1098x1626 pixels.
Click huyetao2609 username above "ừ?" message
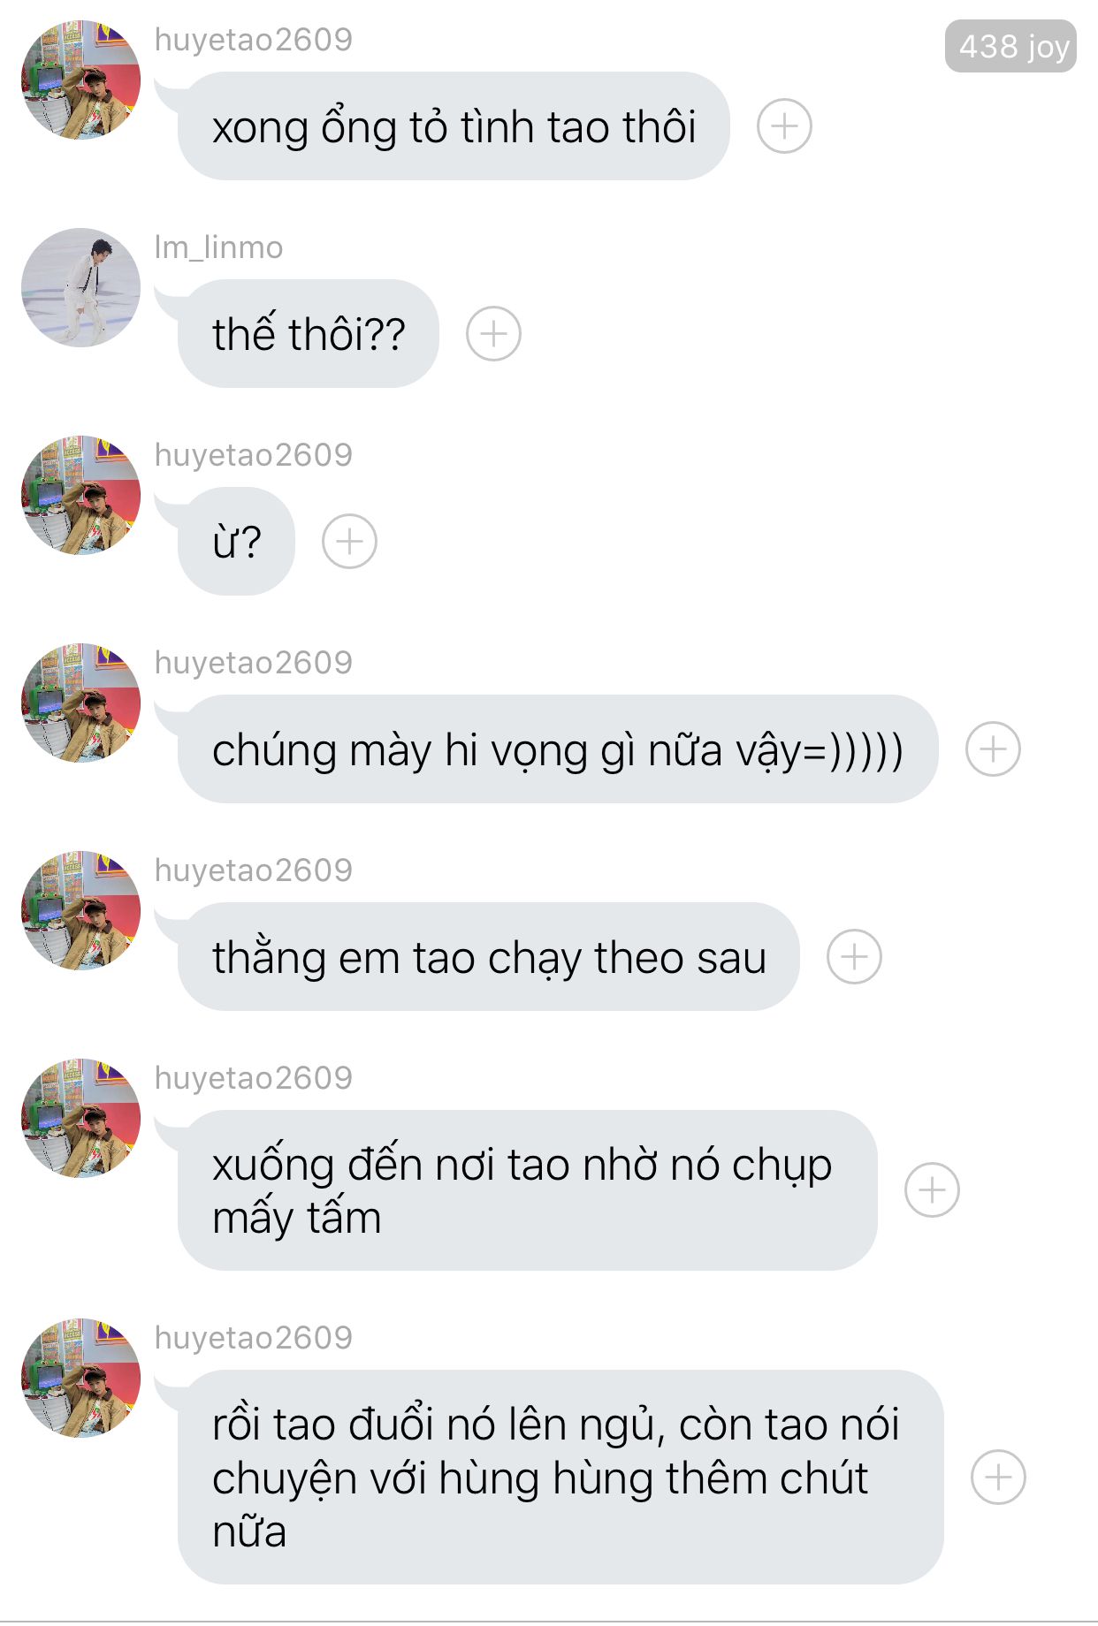pos(254,455)
